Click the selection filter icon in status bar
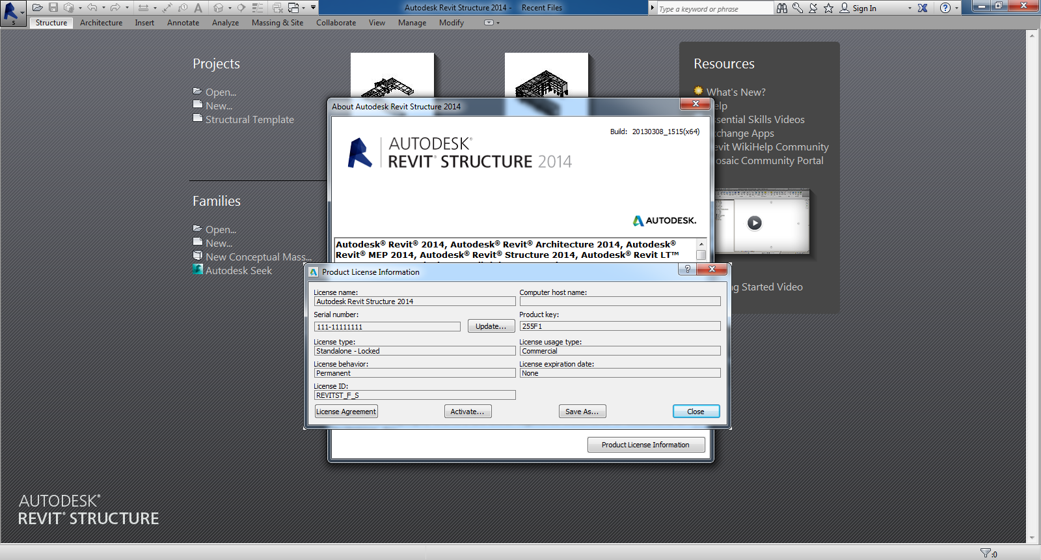 click(986, 553)
